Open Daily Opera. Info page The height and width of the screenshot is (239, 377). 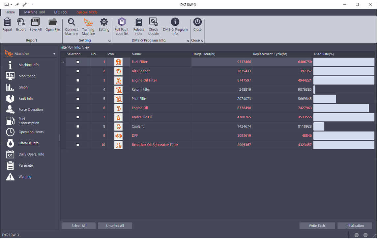31,154
